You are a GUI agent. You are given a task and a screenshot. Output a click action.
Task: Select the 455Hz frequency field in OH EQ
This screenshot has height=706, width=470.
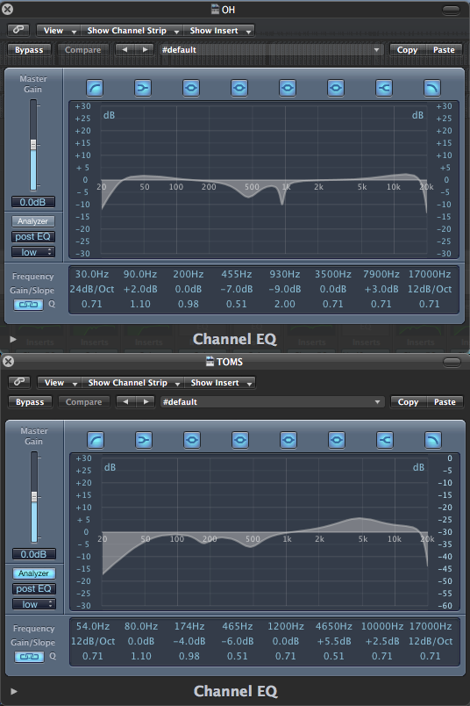pos(236,274)
